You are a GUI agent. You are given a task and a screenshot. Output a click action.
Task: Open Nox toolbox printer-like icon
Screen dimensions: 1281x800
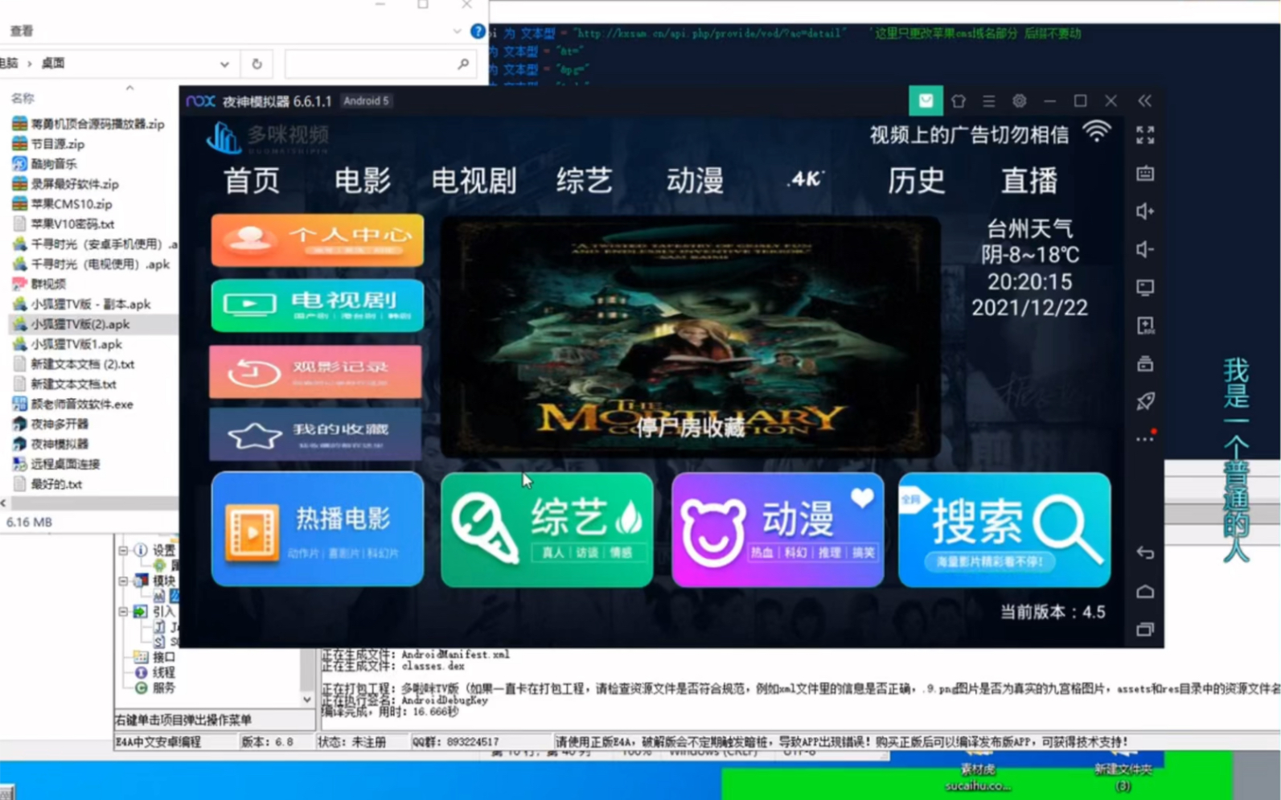tap(1145, 363)
